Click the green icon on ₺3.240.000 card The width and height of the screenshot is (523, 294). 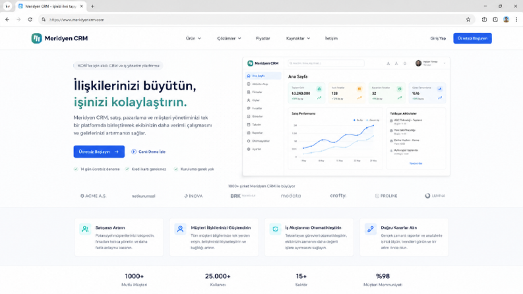pyautogui.click(x=319, y=89)
